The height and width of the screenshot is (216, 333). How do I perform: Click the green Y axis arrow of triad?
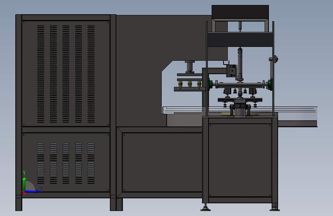[x=25, y=184]
